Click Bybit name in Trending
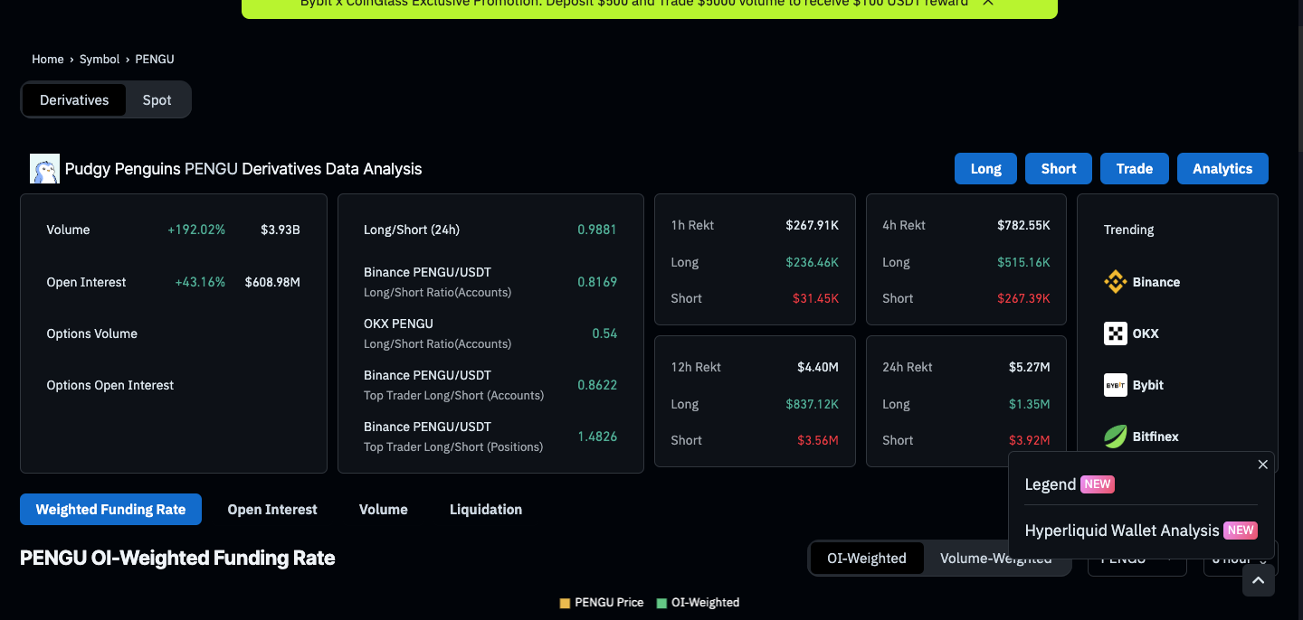 1148,385
